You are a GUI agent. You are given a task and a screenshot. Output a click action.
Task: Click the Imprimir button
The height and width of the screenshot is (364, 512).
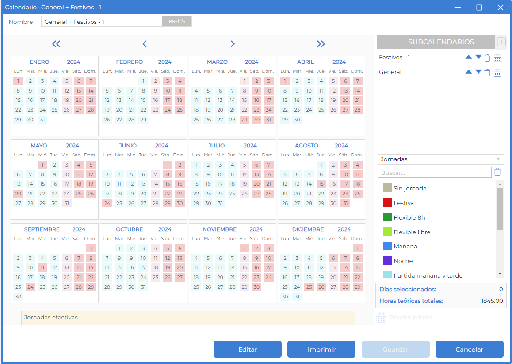click(x=321, y=349)
